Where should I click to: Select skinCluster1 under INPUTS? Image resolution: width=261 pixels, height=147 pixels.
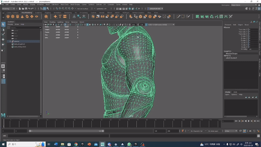click(231, 58)
